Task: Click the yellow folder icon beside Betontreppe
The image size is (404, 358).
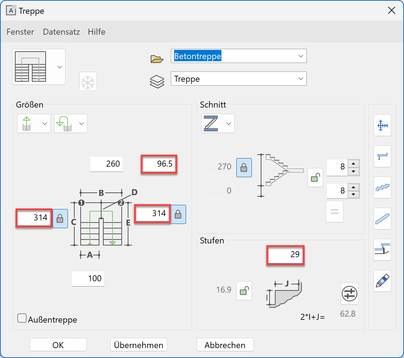Action: [157, 59]
